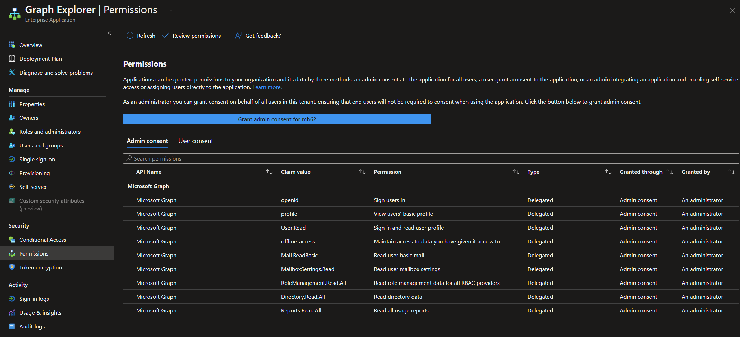Open Conditional Access policies
Image resolution: width=740 pixels, height=337 pixels.
click(43, 239)
